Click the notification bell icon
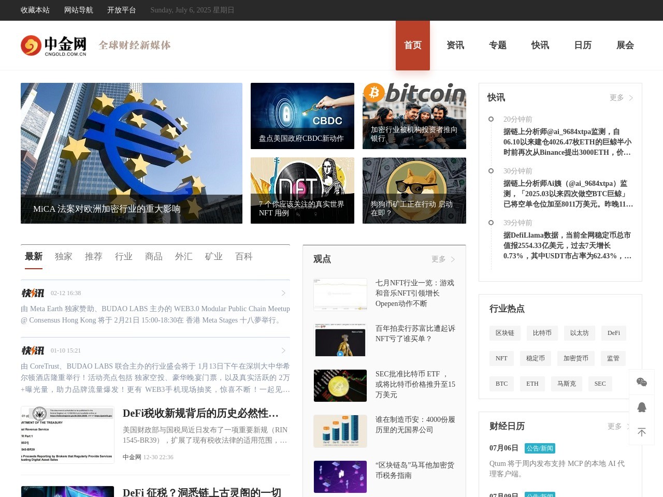663x497 pixels. coord(642,407)
